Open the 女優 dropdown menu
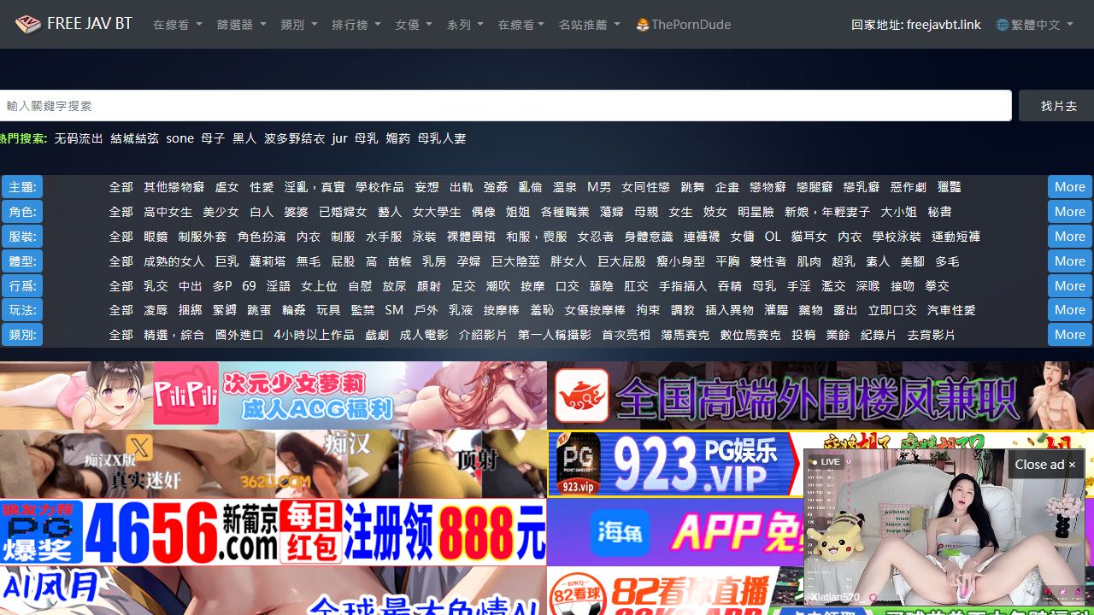 [x=414, y=25]
